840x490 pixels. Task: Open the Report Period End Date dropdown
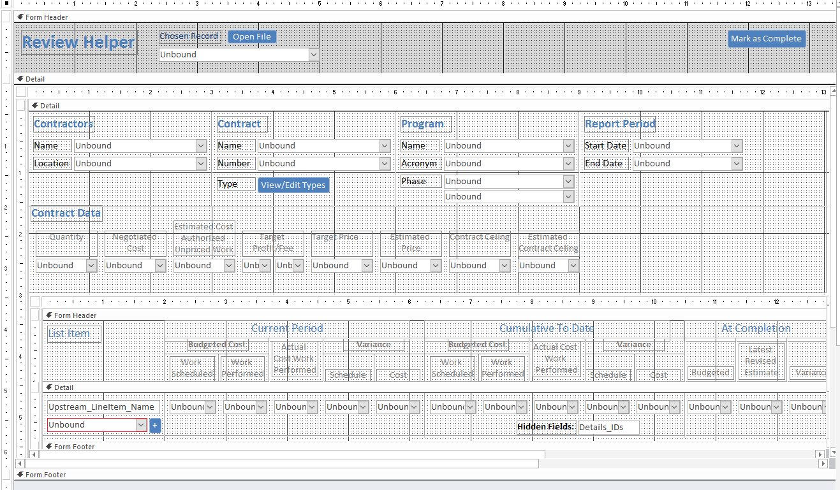(x=737, y=164)
